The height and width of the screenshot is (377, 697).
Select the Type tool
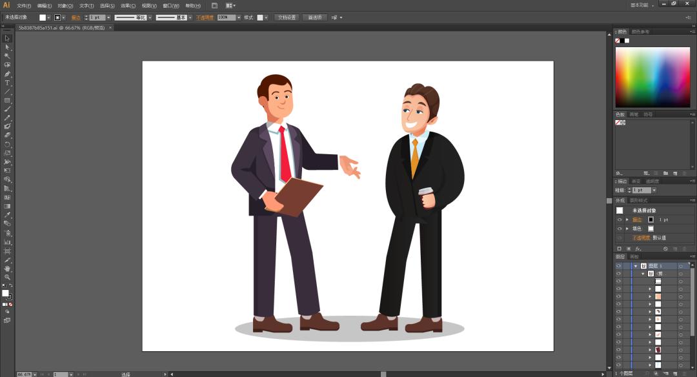coord(7,83)
